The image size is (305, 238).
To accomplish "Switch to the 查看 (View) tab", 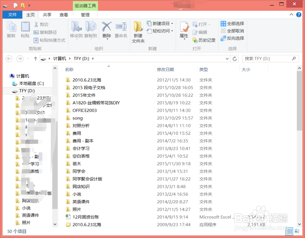I will click(63, 14).
